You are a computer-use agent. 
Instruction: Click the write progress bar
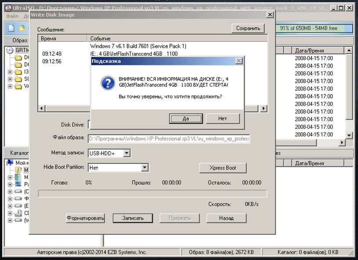pos(152,193)
